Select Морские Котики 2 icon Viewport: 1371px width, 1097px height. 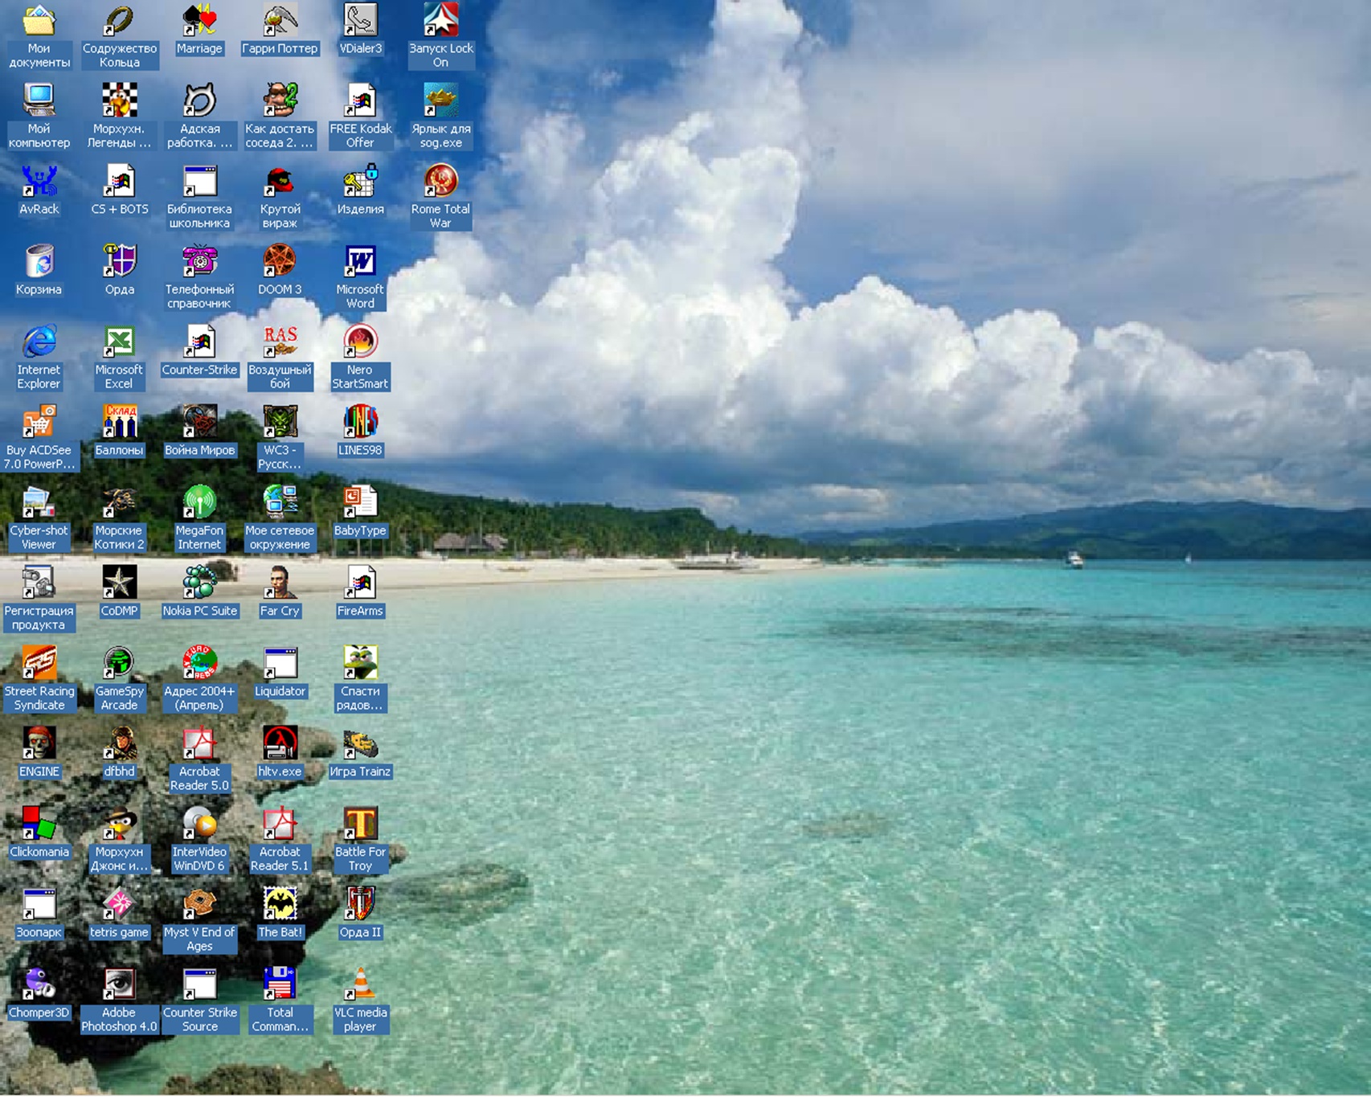tap(119, 502)
